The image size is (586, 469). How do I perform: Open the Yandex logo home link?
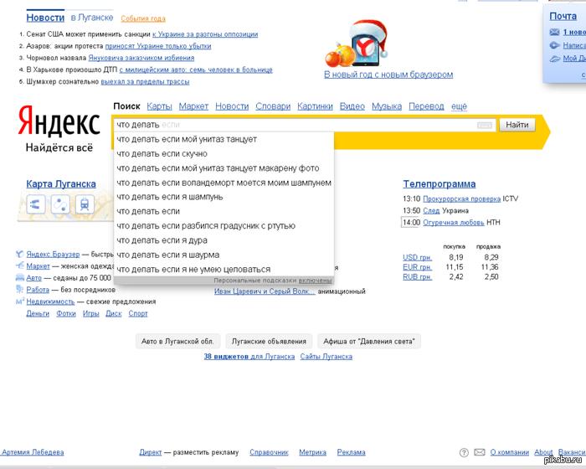pyautogui.click(x=59, y=121)
